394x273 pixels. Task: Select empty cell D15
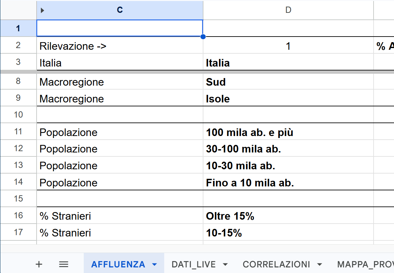288,199
